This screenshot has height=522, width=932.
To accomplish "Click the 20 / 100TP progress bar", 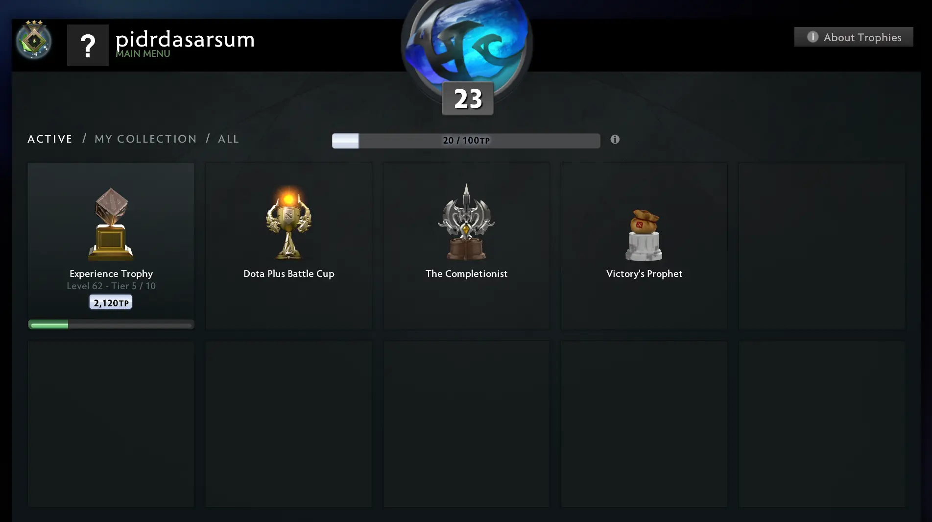I will tap(466, 141).
